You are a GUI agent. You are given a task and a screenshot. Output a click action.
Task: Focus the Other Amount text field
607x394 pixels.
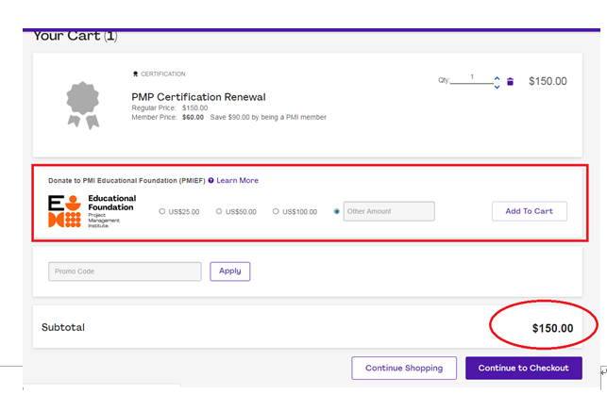[389, 212]
